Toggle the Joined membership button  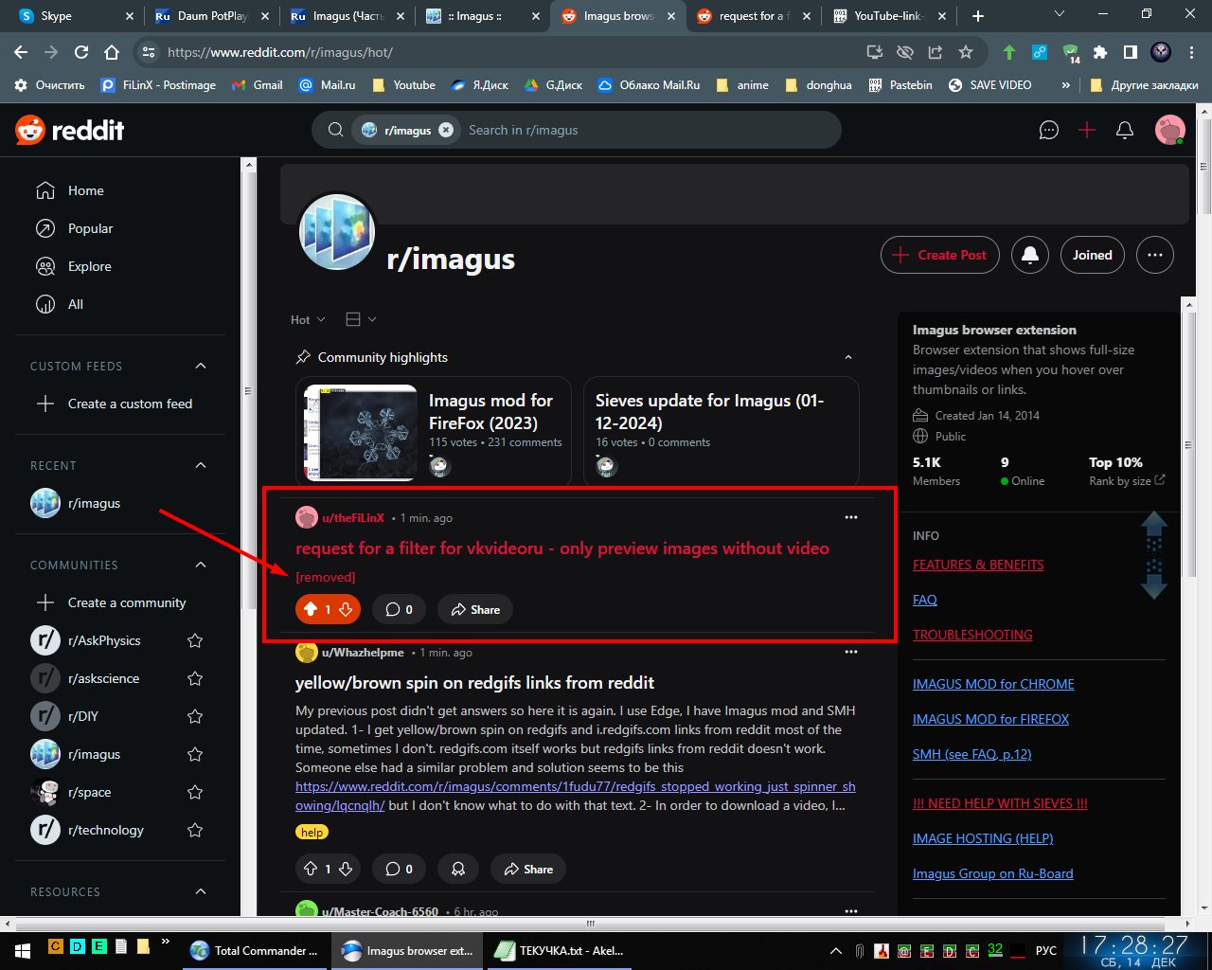pyautogui.click(x=1093, y=255)
